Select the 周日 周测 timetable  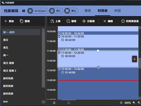[x=21, y=63]
